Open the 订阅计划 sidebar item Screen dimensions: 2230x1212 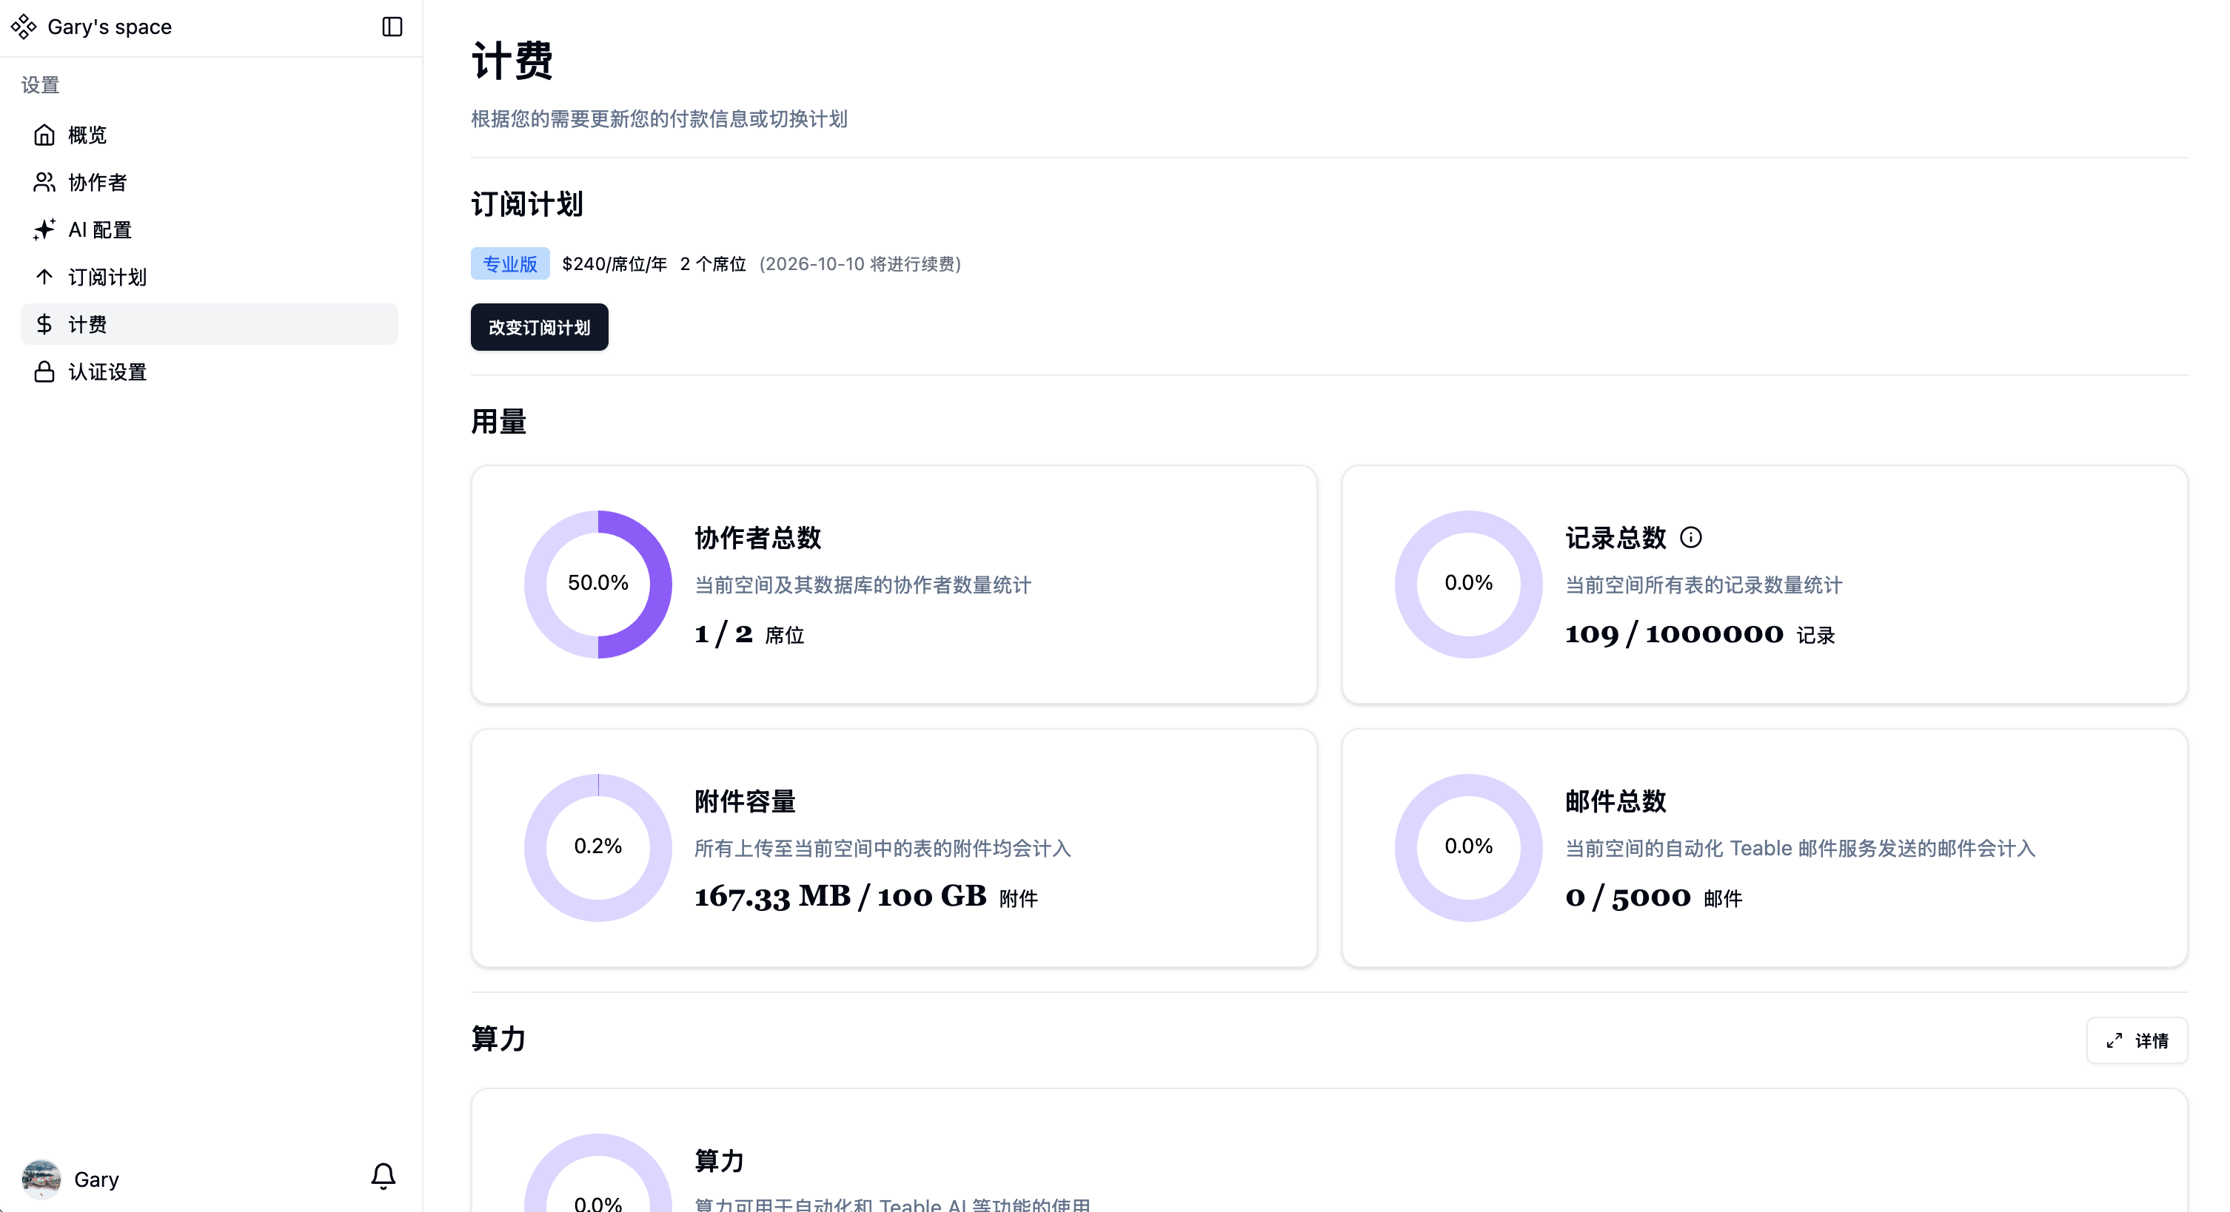(x=107, y=277)
